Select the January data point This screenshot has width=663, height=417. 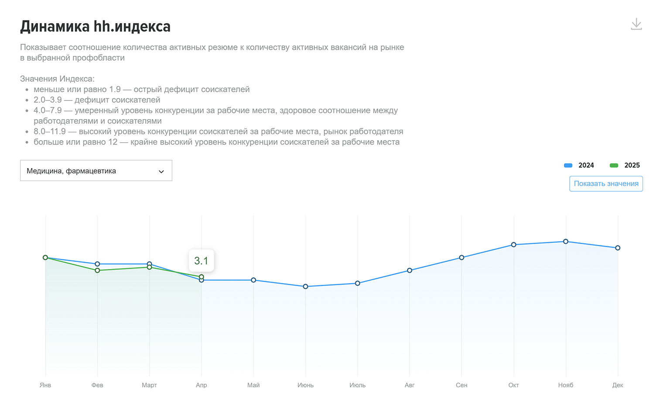point(45,258)
